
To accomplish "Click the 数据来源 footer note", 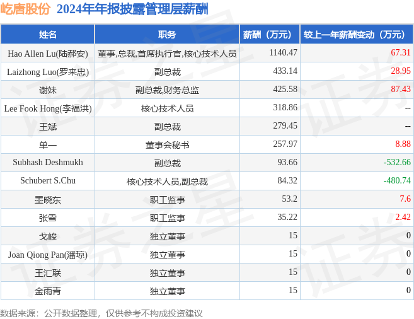I will coord(101,313).
